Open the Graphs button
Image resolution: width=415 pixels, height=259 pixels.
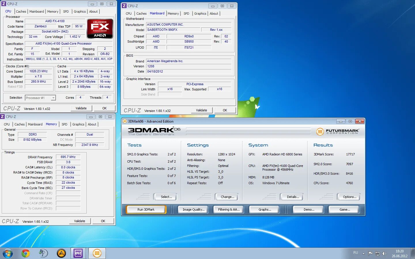(x=265, y=210)
